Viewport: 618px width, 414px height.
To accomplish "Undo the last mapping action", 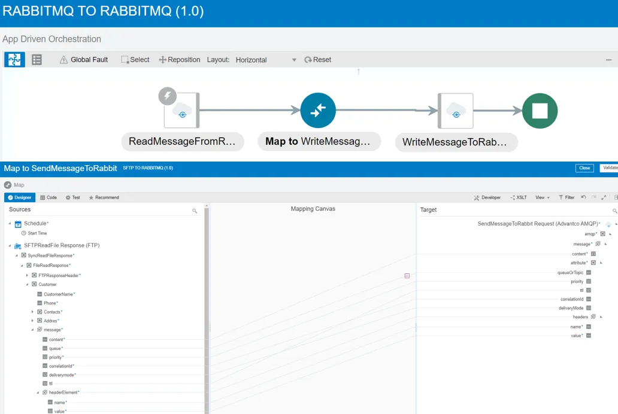I will (584, 197).
